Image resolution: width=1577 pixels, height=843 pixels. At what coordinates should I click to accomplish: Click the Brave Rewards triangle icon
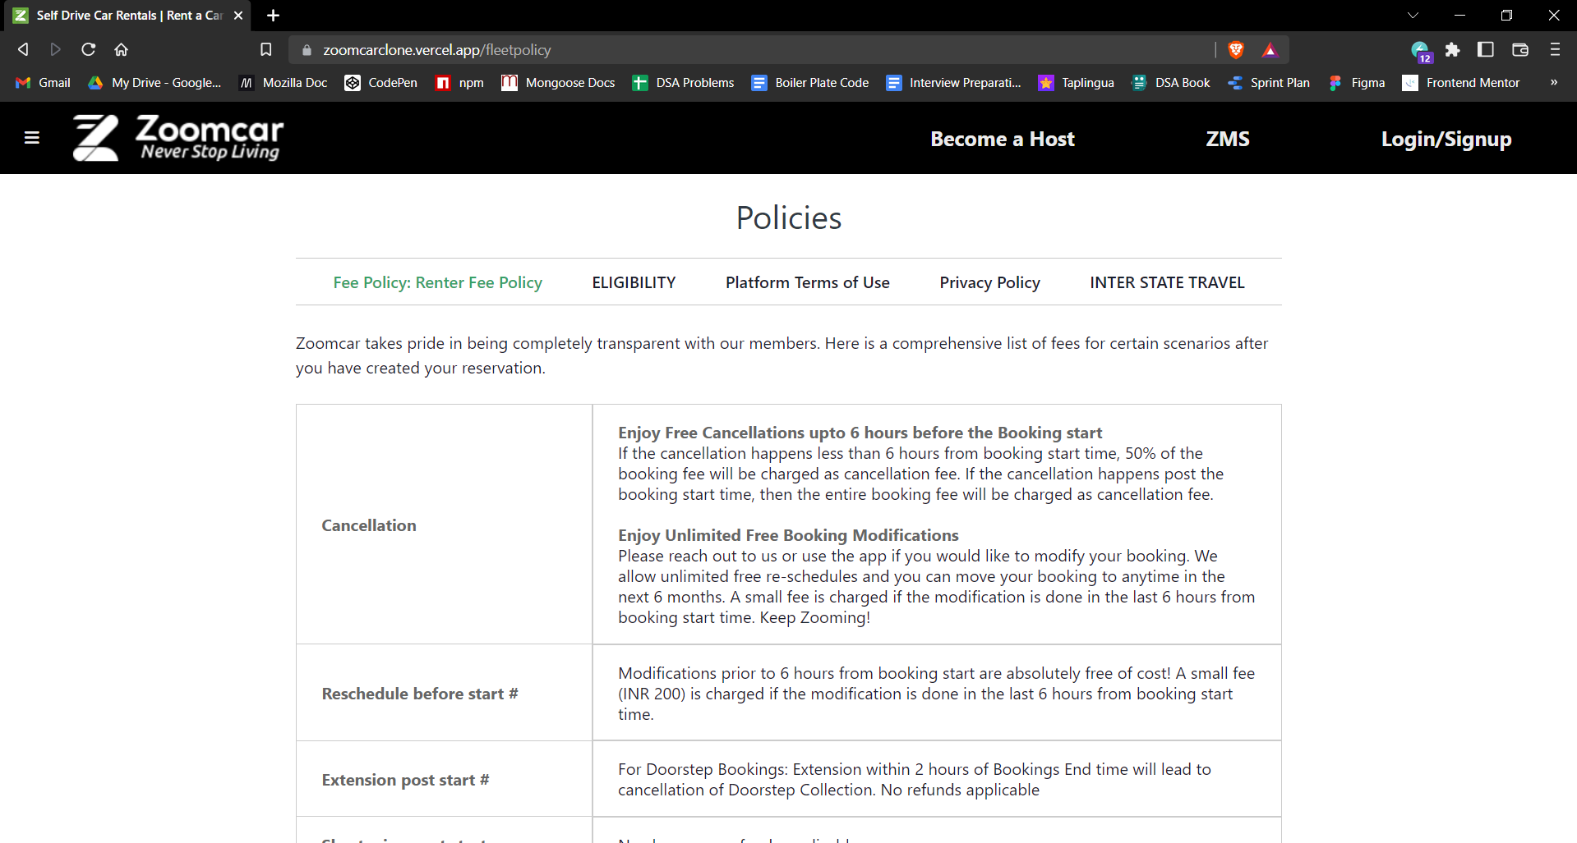tap(1270, 49)
